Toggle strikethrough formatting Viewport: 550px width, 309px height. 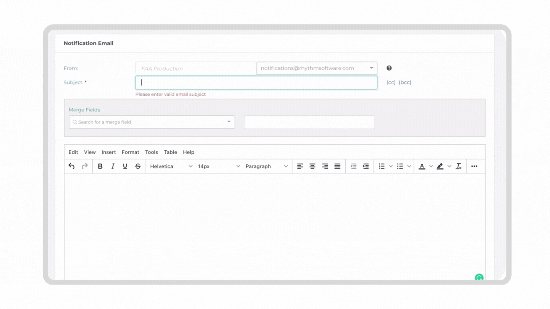coord(138,166)
